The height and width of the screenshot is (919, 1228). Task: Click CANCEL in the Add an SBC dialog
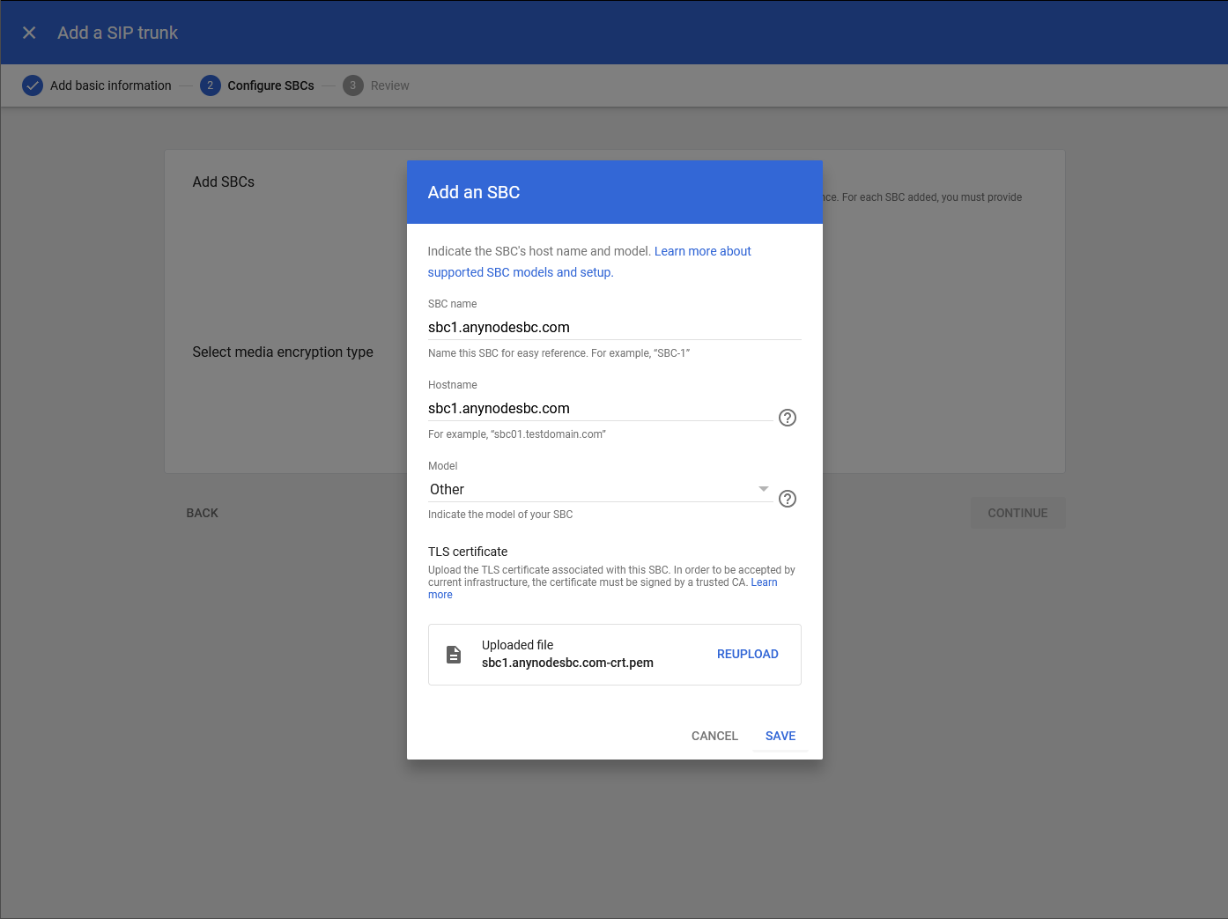coord(714,736)
